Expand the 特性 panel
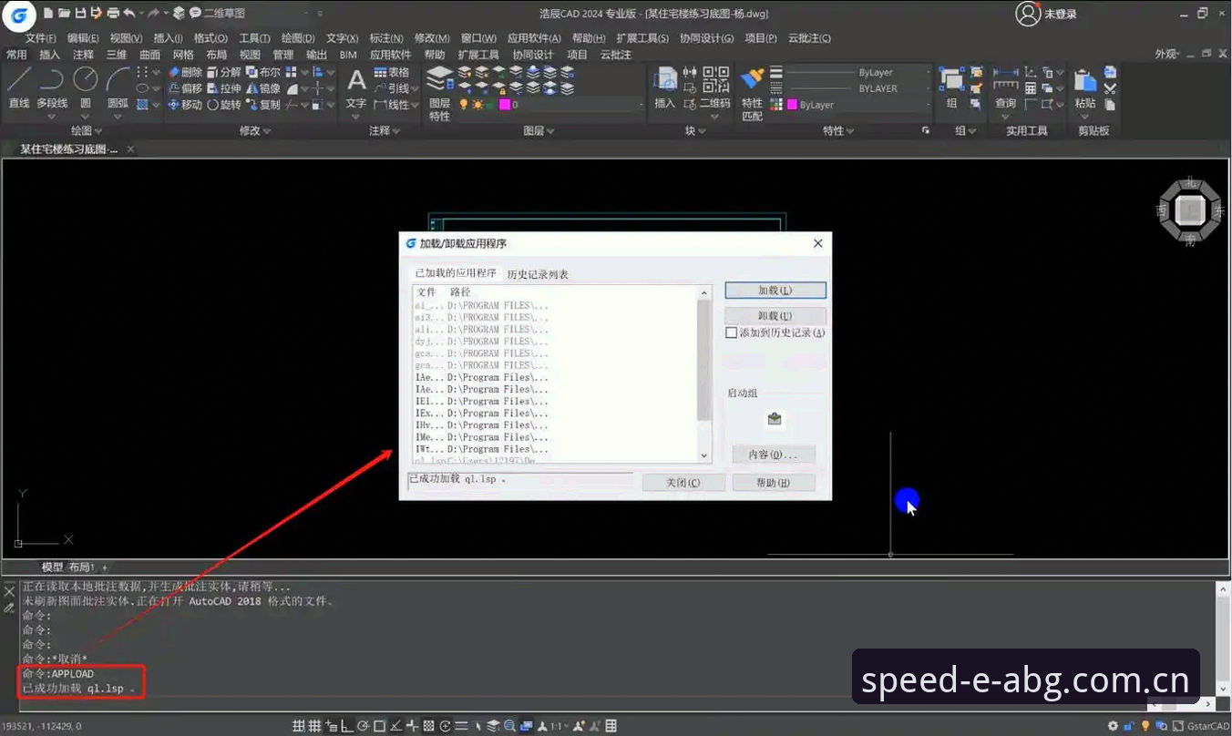 tap(838, 131)
